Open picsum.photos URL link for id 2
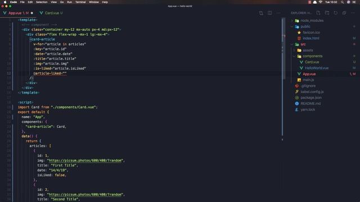 [85, 195]
